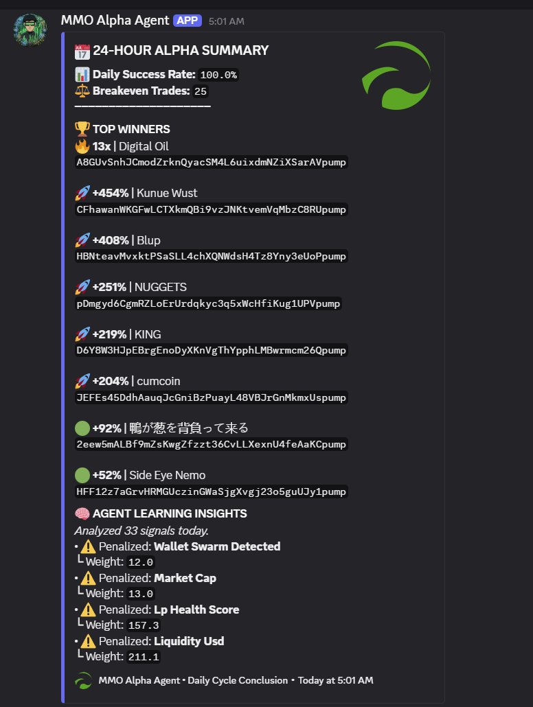Click the Breakeven Trades value 25
The image size is (533, 707).
click(201, 91)
